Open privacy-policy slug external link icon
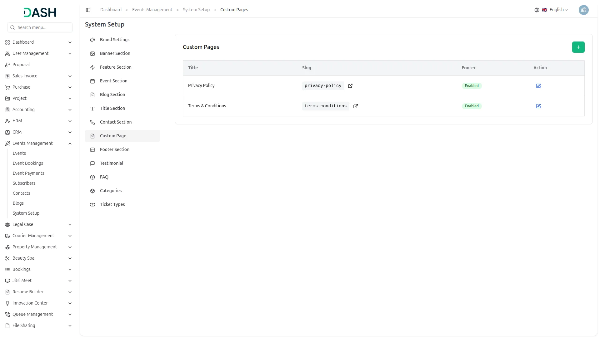 [x=350, y=86]
